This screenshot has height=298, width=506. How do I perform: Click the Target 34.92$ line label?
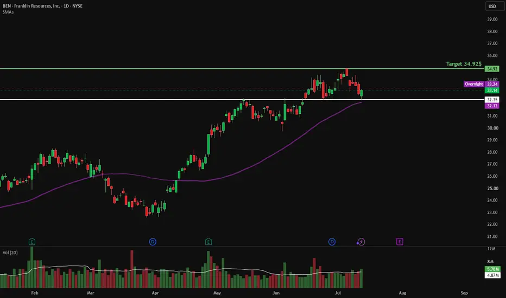[464, 64]
